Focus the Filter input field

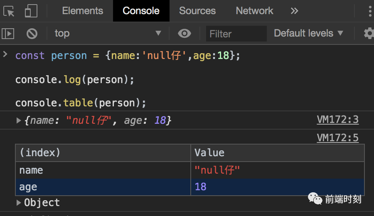pos(236,34)
